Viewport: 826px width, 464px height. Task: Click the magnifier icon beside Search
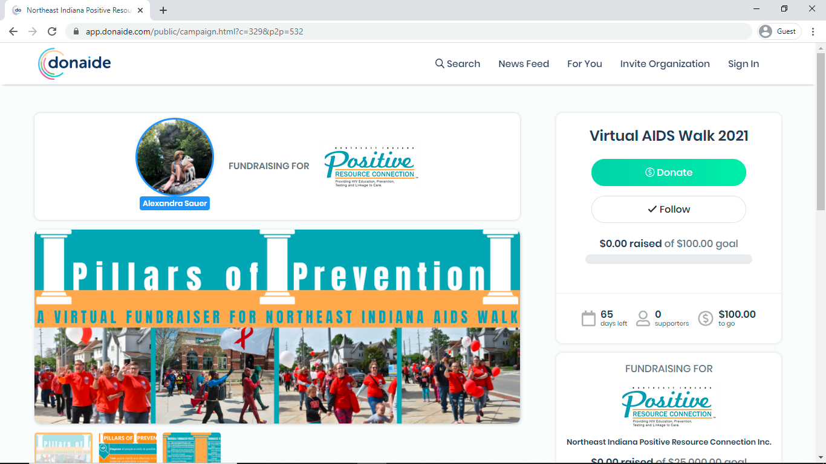440,63
